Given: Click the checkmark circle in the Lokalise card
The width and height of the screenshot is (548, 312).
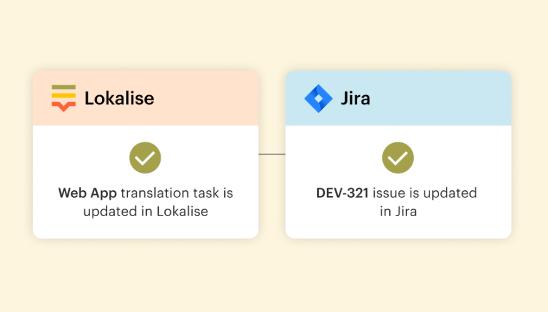Looking at the screenshot, I should [145, 158].
